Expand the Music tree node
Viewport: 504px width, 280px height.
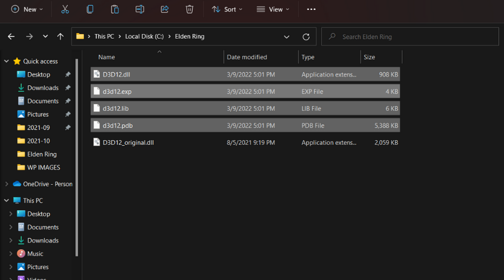click(11, 254)
